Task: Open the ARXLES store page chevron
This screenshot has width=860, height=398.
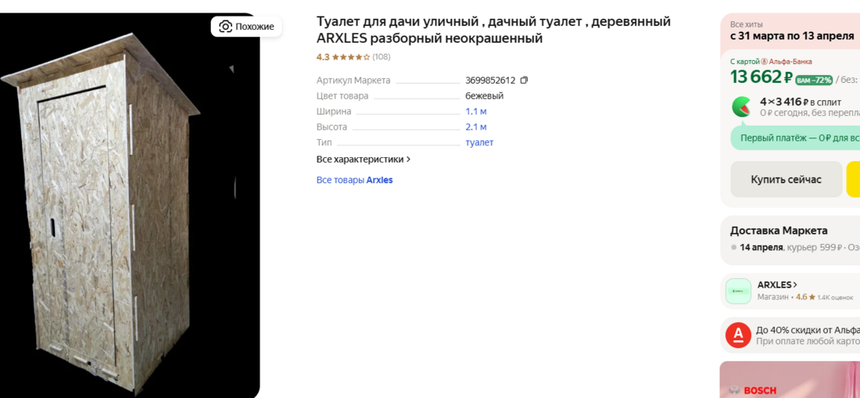Action: point(795,285)
